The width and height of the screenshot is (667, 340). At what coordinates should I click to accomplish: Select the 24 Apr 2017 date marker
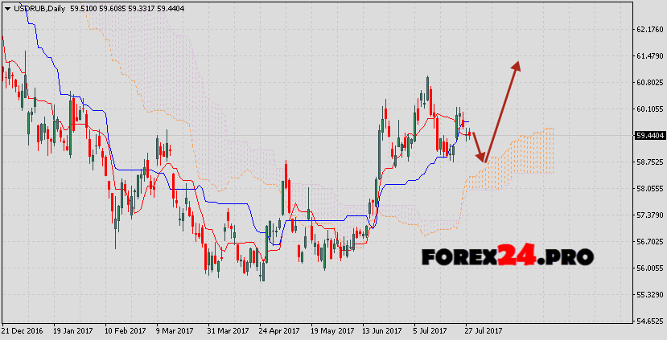pyautogui.click(x=280, y=330)
